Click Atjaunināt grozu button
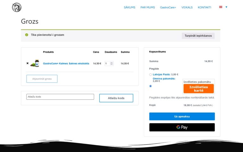The image size is (243, 152). (x=42, y=79)
